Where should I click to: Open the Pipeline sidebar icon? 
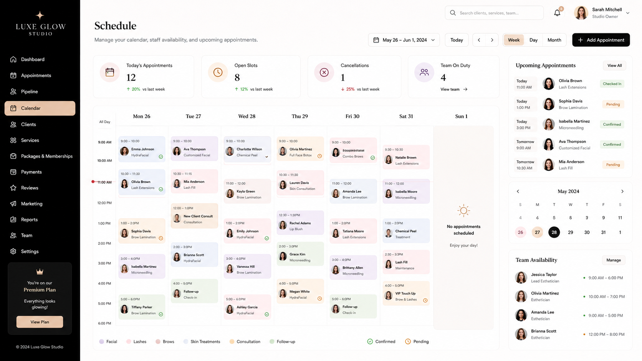pyautogui.click(x=13, y=92)
